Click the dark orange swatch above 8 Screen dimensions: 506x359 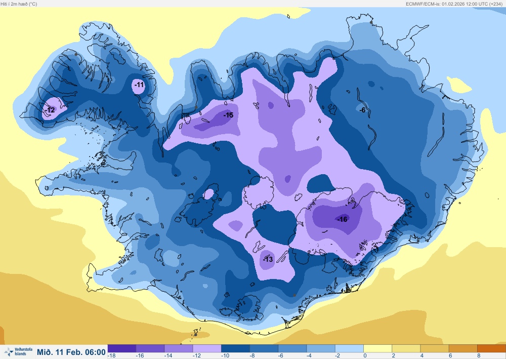coord(491,348)
